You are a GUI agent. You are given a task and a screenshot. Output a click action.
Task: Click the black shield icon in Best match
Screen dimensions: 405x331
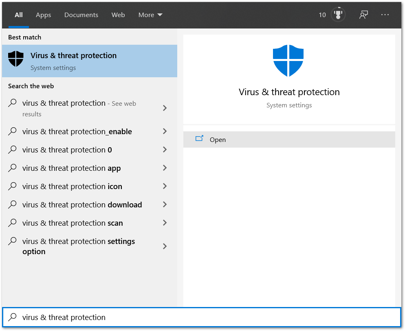[16, 59]
